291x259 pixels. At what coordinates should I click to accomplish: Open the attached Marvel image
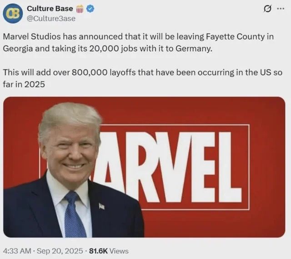pyautogui.click(x=144, y=167)
